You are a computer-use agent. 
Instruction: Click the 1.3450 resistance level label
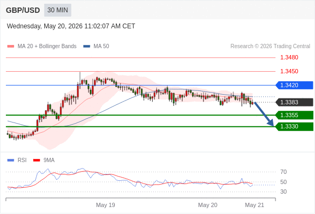coord(289,71)
